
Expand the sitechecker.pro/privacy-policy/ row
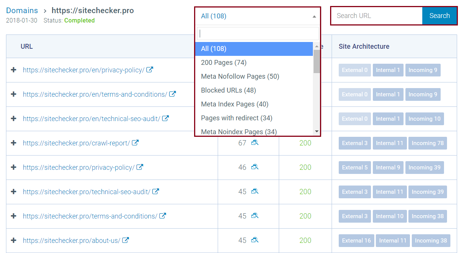point(14,167)
